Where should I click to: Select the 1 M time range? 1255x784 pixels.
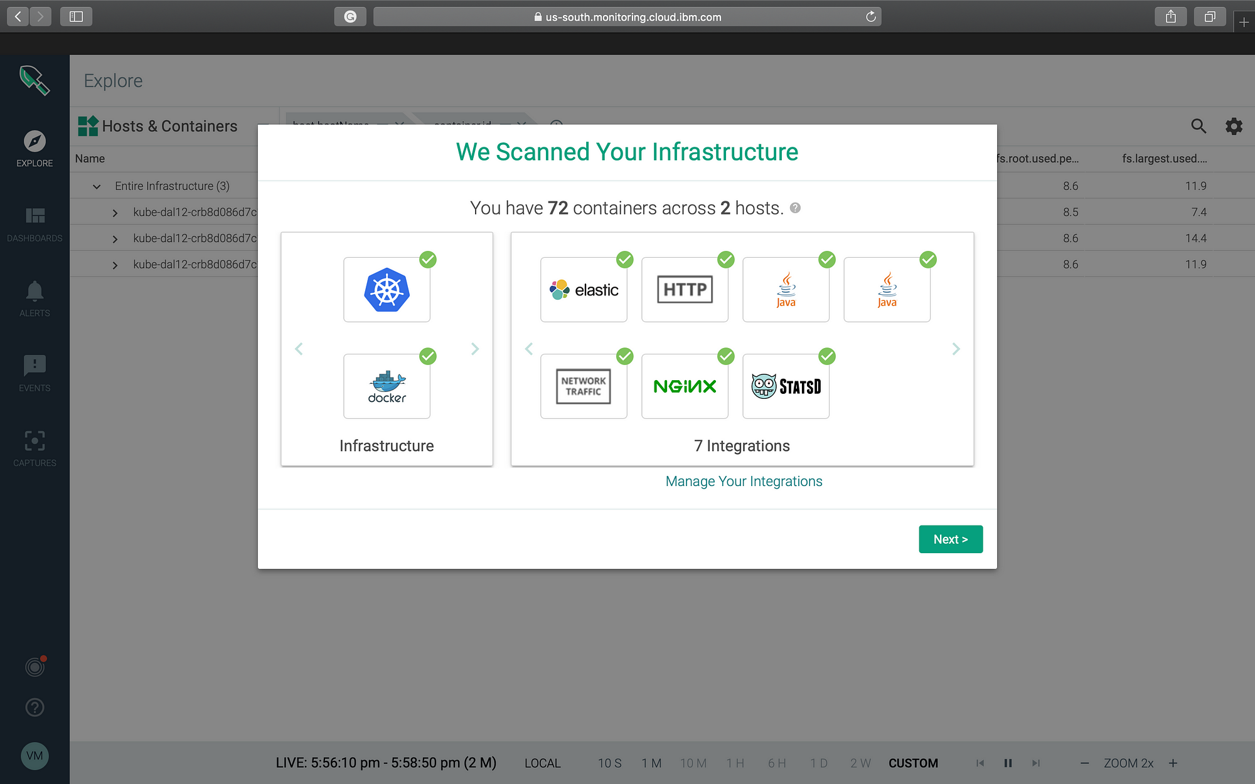651,763
